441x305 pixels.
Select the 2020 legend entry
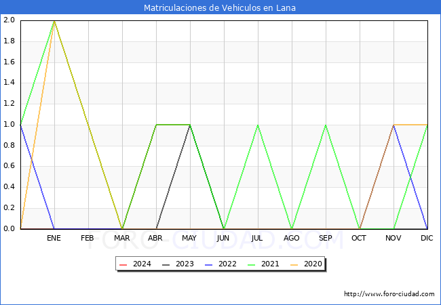306,264
